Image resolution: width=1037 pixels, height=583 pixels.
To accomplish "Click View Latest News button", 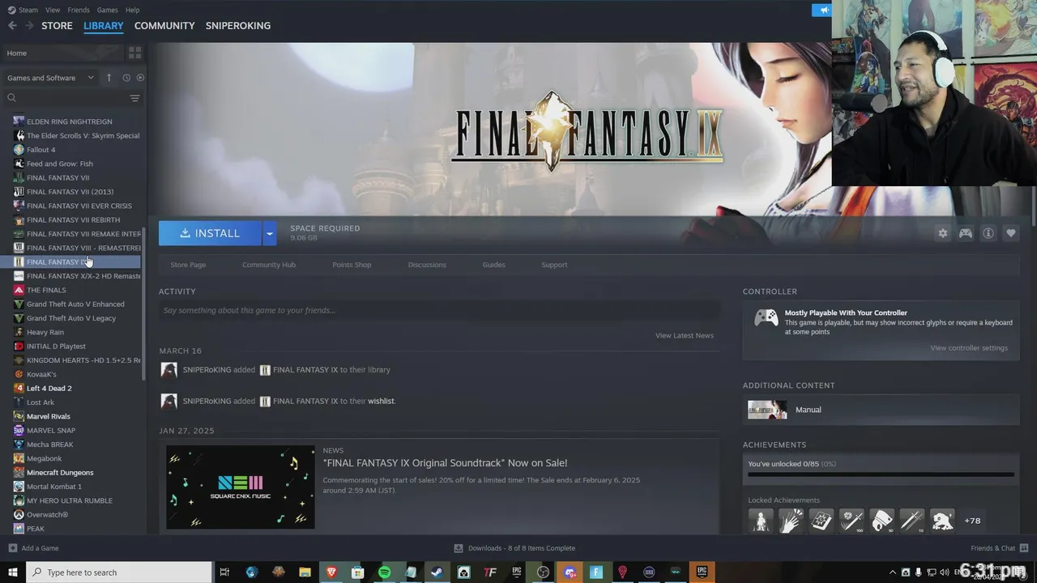I will click(685, 335).
